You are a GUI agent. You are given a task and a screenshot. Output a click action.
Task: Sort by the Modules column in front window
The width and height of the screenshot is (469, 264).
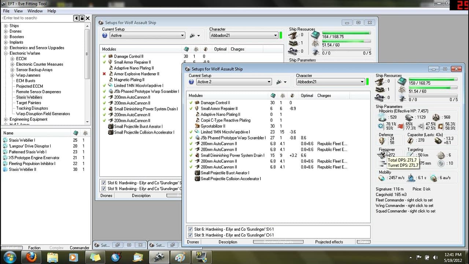click(x=196, y=96)
